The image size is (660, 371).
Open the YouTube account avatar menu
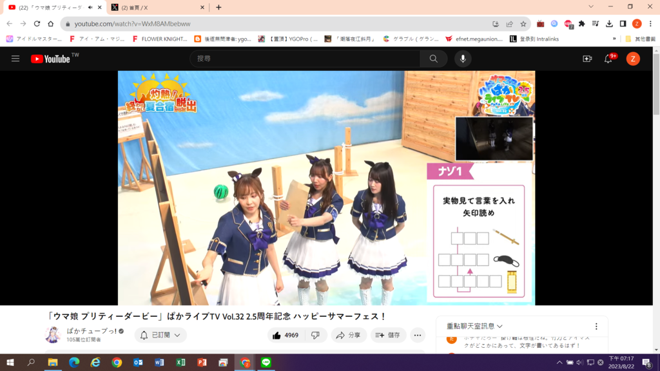pos(633,59)
